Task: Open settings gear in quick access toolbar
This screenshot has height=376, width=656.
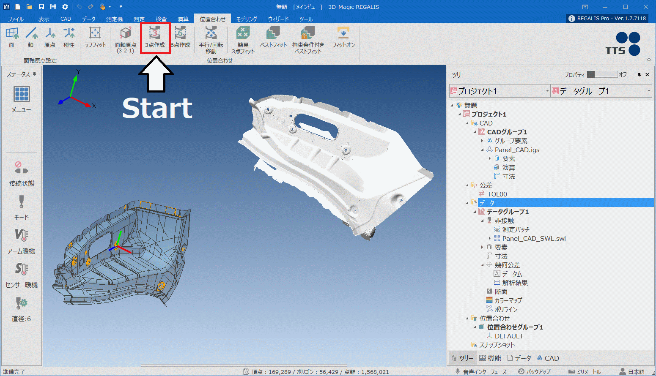Action: [65, 7]
